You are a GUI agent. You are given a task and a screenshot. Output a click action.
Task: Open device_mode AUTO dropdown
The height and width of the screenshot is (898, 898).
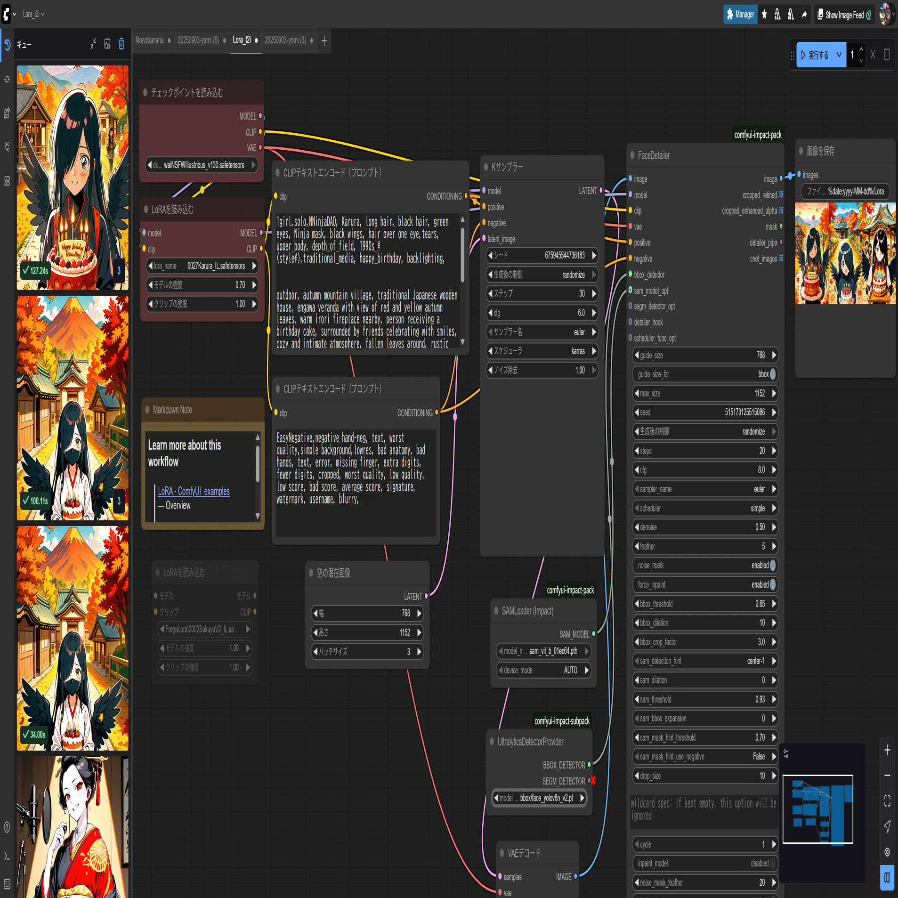pos(544,670)
